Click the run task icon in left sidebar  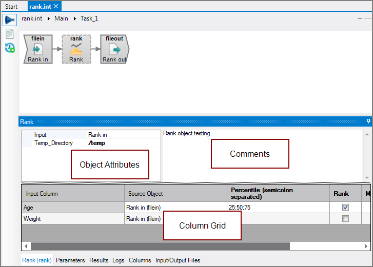[x=9, y=20]
